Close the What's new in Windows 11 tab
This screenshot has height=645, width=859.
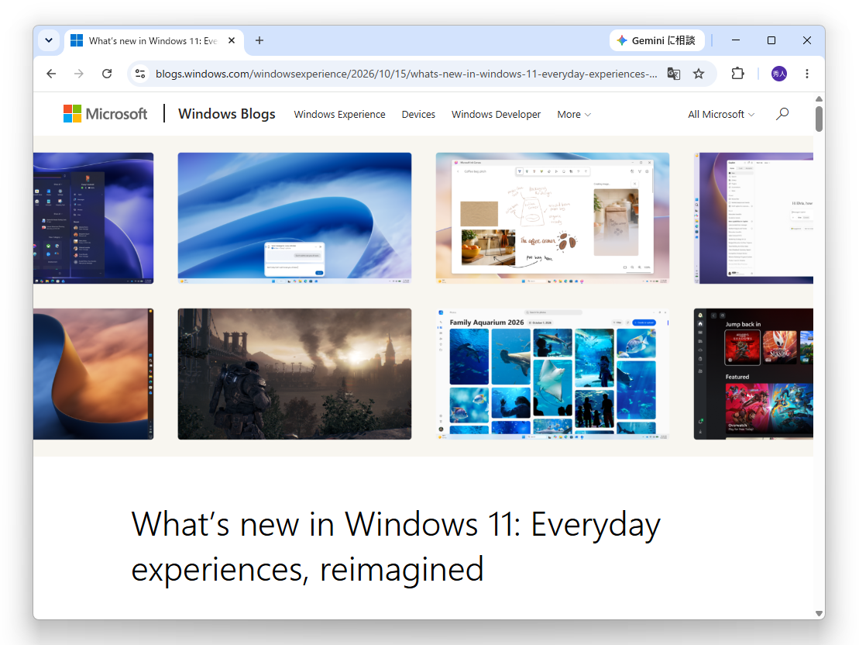tap(232, 40)
